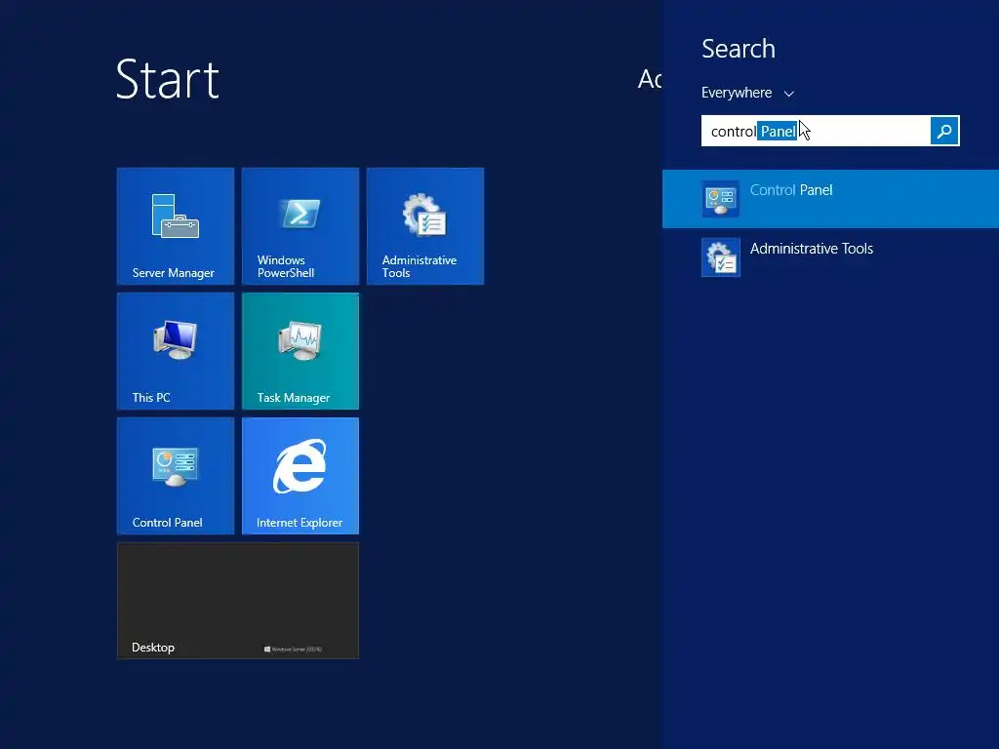Click the magnifier search button

tap(944, 131)
